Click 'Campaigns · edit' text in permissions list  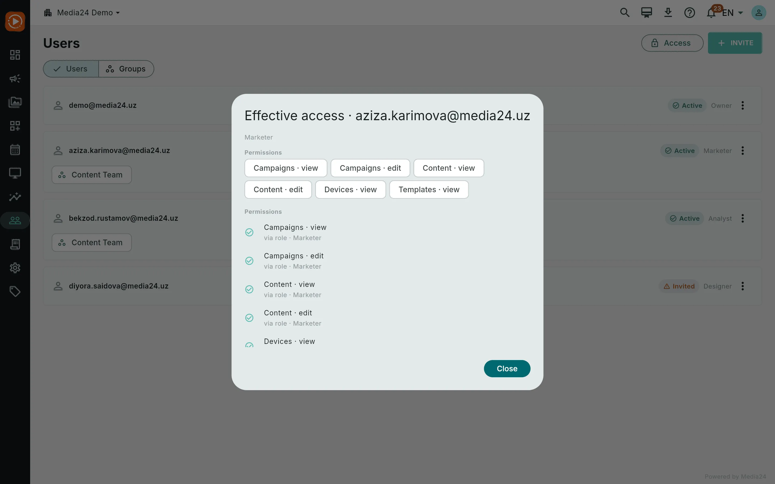click(x=294, y=256)
